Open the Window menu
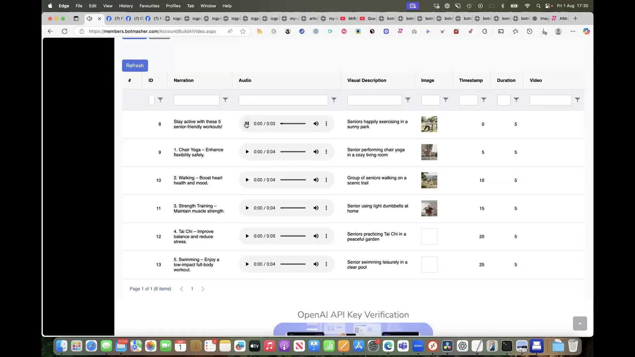This screenshot has height=357, width=635. tap(208, 6)
